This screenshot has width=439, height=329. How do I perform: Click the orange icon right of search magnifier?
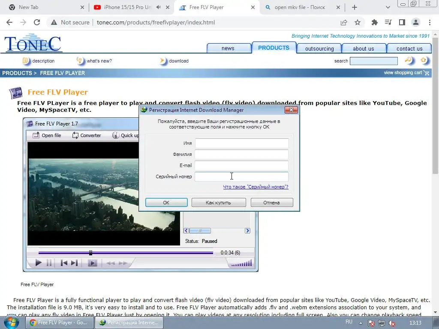424,60
